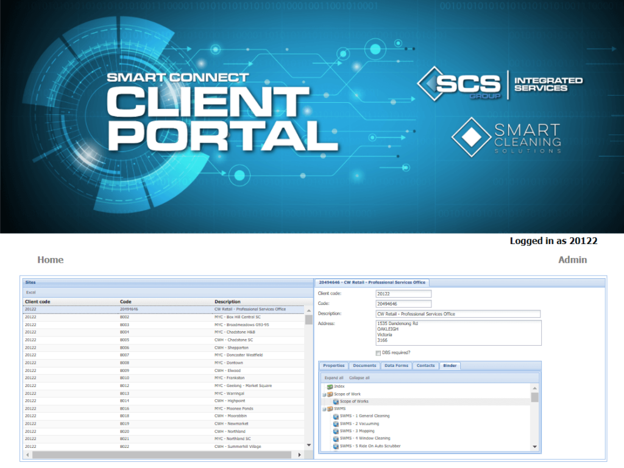Collapse the Scope of Work folder node
The height and width of the screenshot is (468, 624).
click(x=324, y=394)
